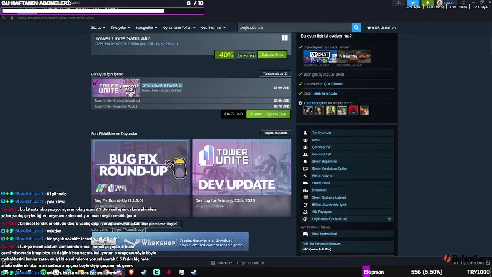Open Çevrimiçi Eşli feature tag

[347, 154]
